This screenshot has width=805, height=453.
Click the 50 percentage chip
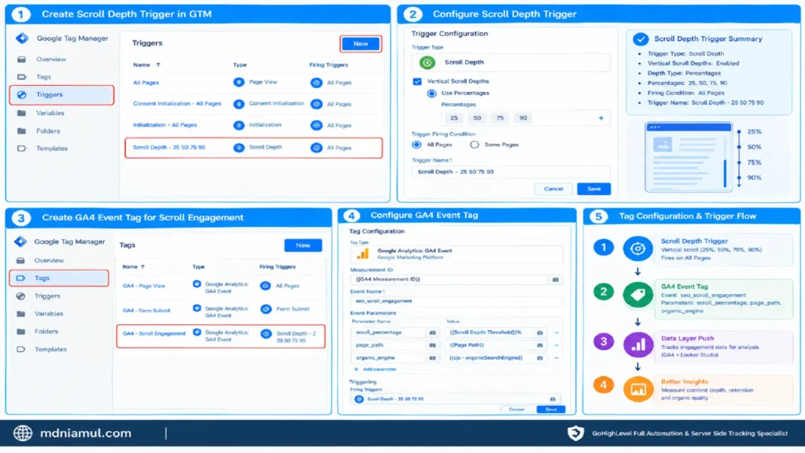pyautogui.click(x=477, y=118)
